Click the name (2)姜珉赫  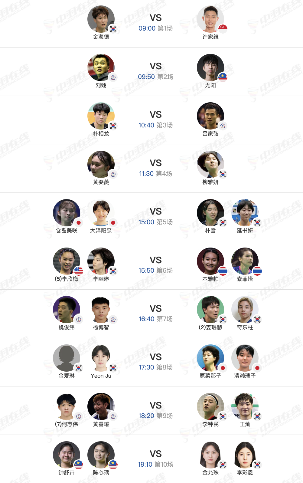pos(210,327)
